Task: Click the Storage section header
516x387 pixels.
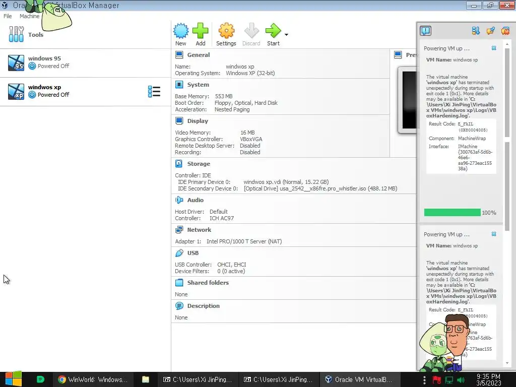Action: click(199, 164)
